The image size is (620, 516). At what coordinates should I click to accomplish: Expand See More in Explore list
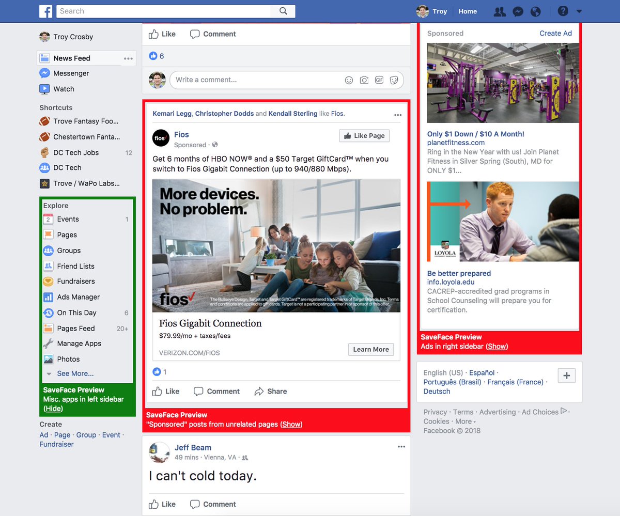[x=75, y=373]
